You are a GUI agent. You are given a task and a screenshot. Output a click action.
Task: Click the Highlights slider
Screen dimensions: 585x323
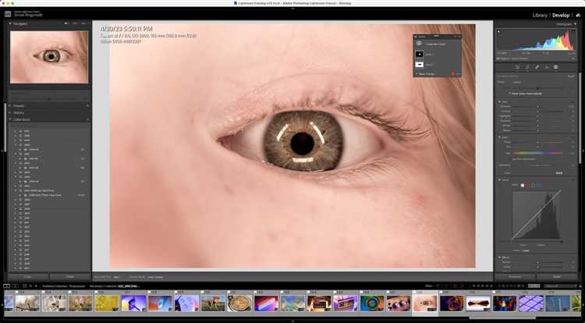click(537, 116)
